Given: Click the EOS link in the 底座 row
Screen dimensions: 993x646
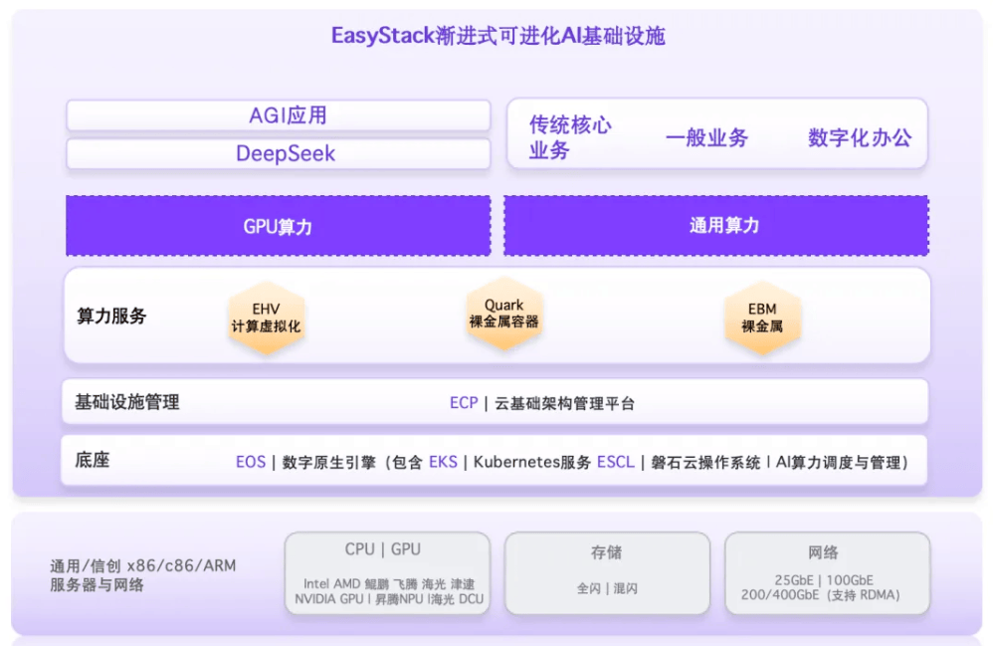Looking at the screenshot, I should pos(250,462).
